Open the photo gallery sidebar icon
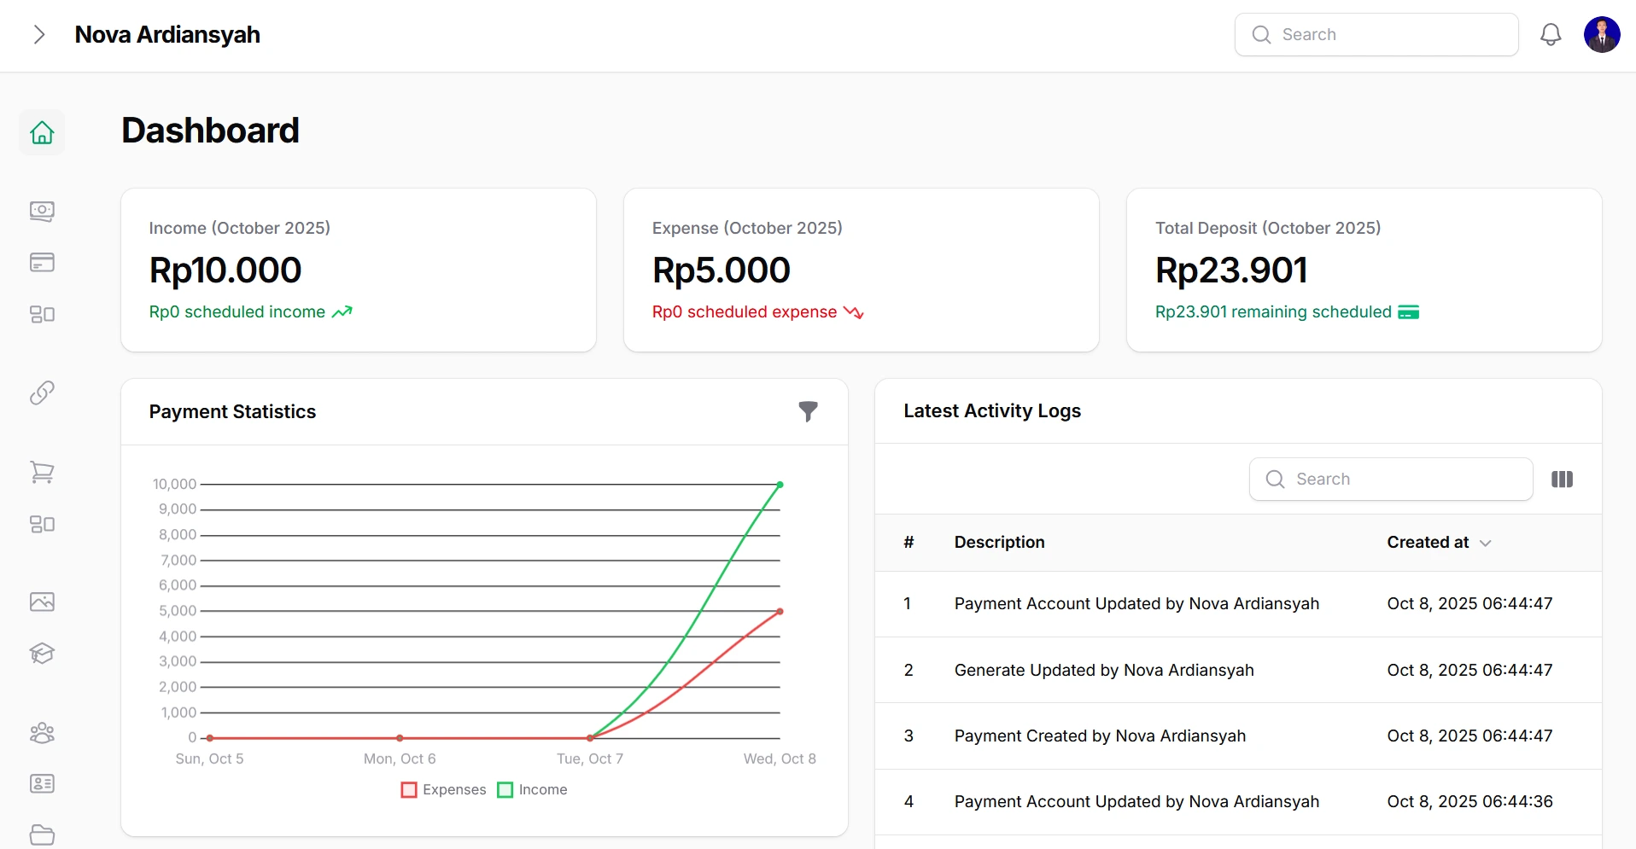This screenshot has height=849, width=1636. coord(42,602)
